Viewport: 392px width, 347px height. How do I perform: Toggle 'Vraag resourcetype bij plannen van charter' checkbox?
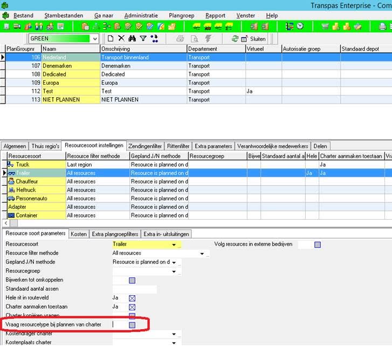(x=132, y=325)
